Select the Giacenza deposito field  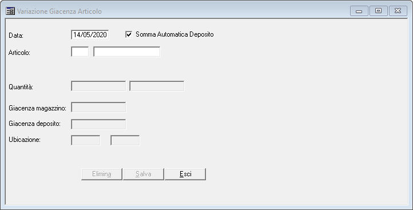coord(98,124)
